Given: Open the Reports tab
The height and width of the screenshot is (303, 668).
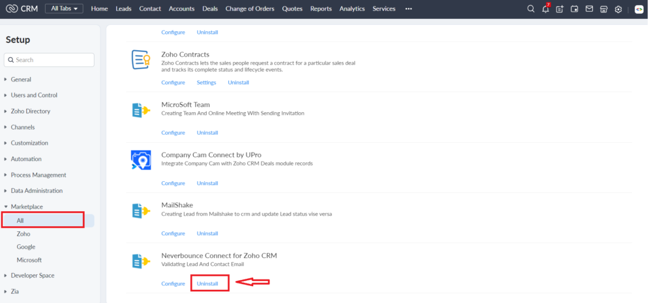Looking at the screenshot, I should point(321,8).
